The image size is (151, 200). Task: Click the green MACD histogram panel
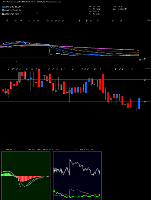click(26, 176)
